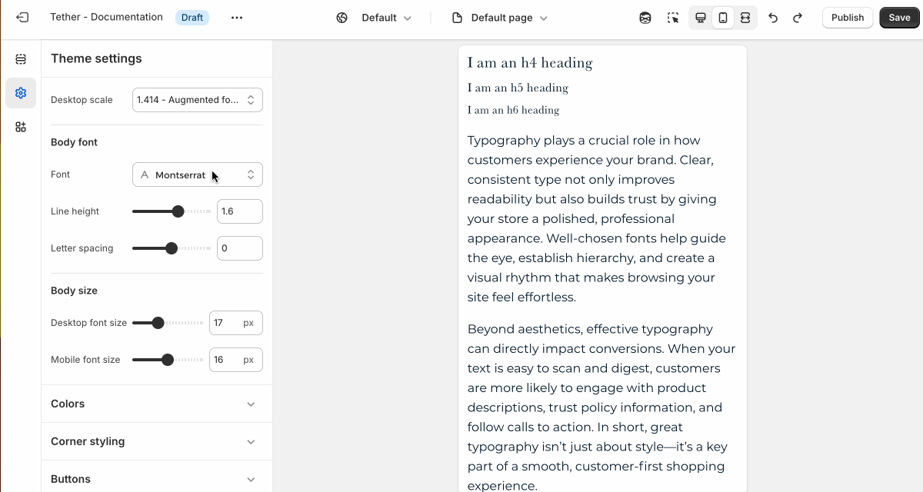Click the Tether - Documentation theme title
Viewport: 923px width, 492px height.
coord(106,17)
